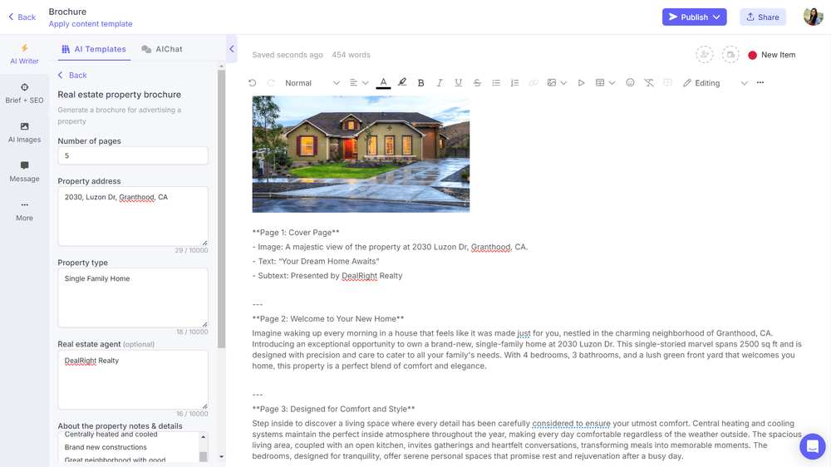Click Apply content template link

click(91, 24)
